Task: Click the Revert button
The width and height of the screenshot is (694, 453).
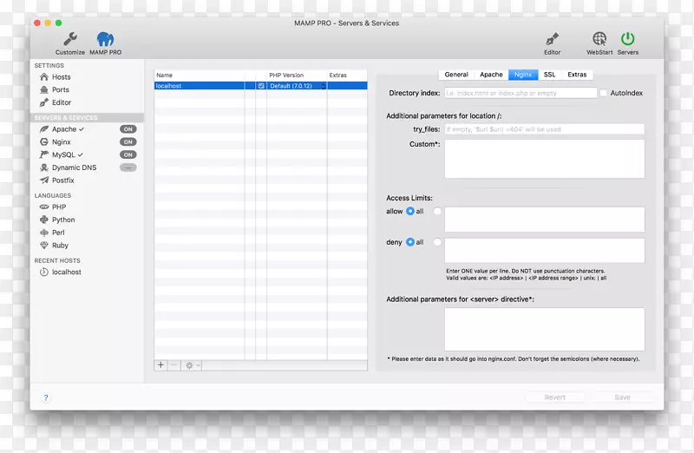Action: pos(554,397)
